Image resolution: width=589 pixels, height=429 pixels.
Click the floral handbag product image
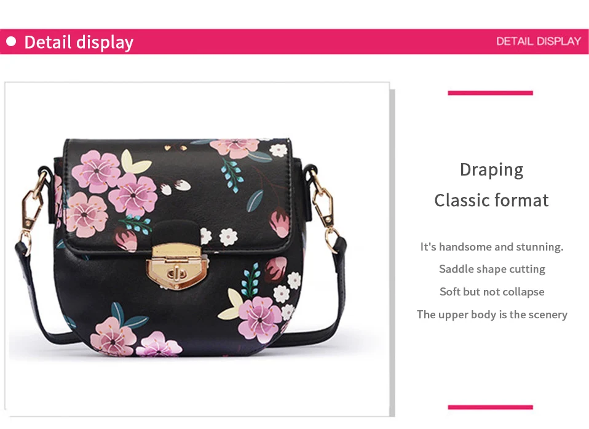pos(180,246)
